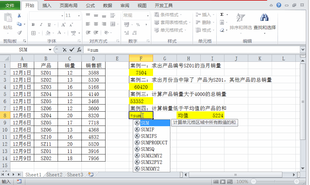This screenshot has height=185, width=310.
Task: Open the 文件 File tab
Action: (10, 5)
